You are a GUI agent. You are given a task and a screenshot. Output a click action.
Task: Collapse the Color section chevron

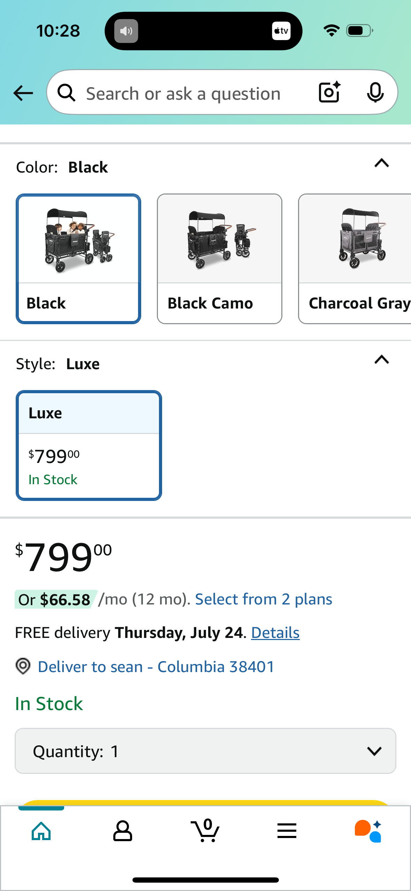point(381,163)
